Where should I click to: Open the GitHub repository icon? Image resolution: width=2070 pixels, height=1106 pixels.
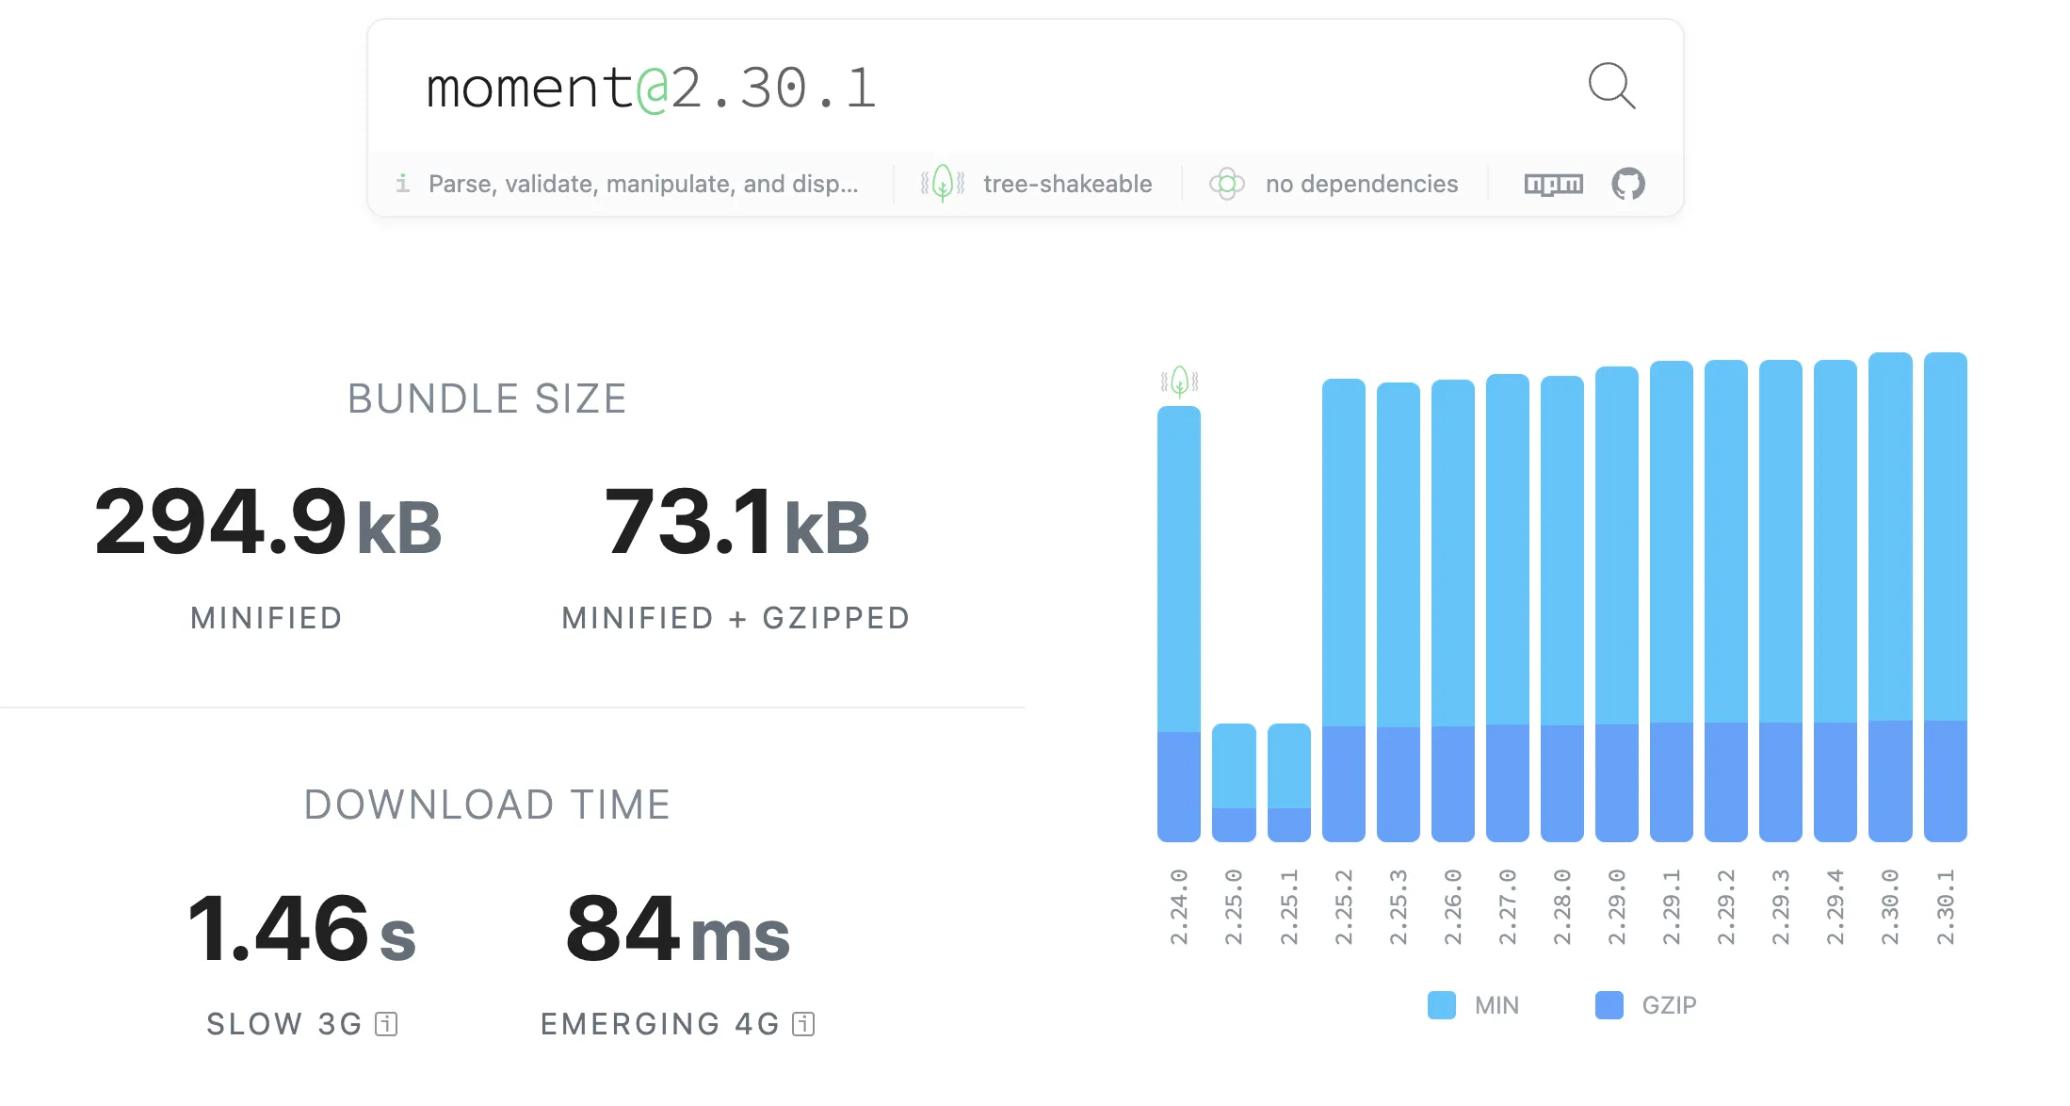(x=1627, y=184)
